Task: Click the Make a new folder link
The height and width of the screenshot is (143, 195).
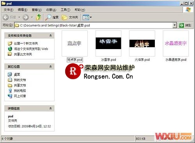Action: click(26, 43)
